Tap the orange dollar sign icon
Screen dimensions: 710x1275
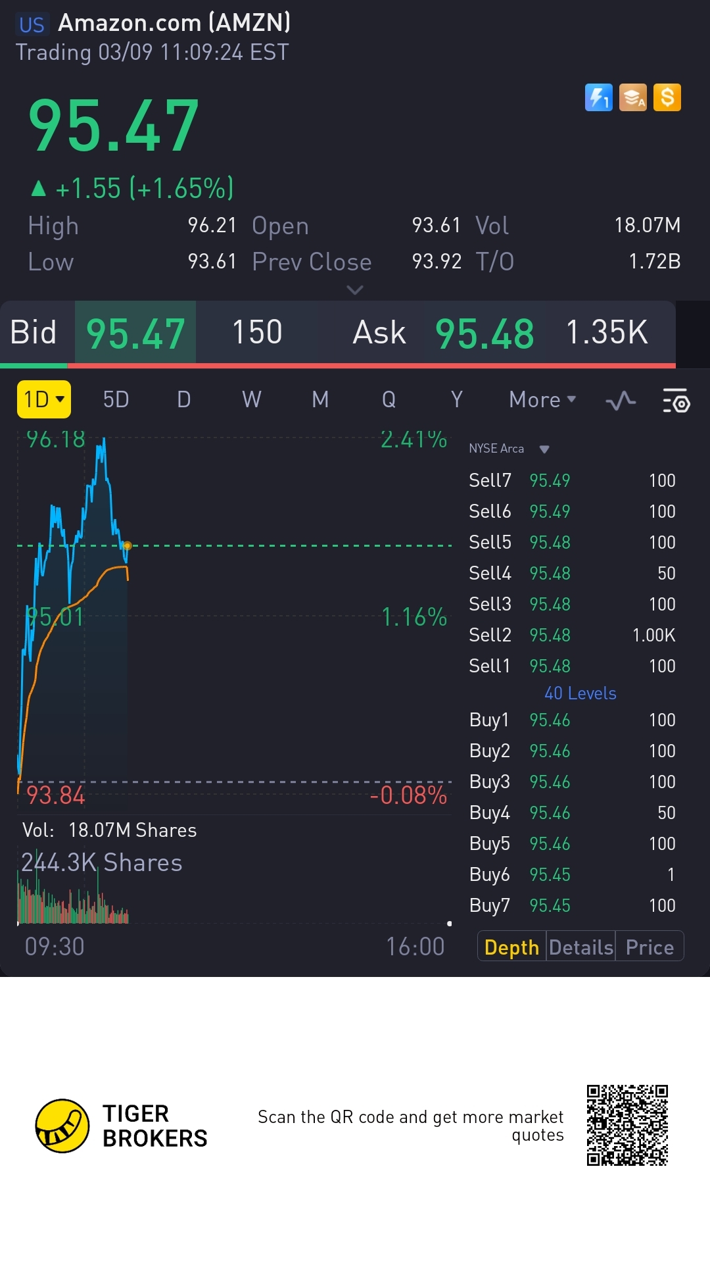[x=667, y=98]
